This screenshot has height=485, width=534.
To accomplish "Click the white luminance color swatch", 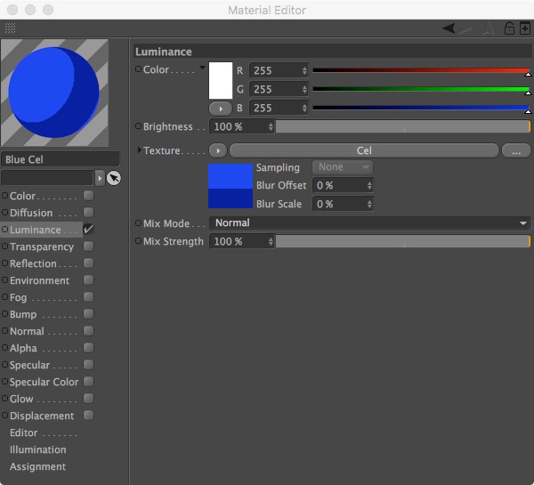I will [x=220, y=81].
